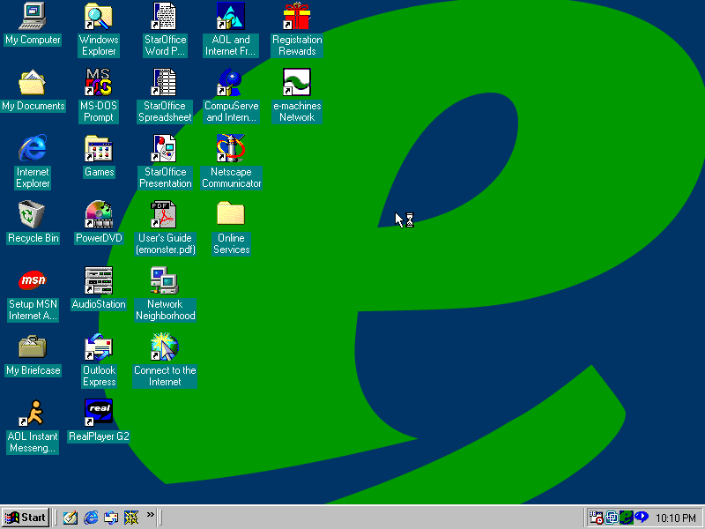The height and width of the screenshot is (529, 705).
Task: Select the AOL Instant Messenger icon
Action: (x=33, y=413)
